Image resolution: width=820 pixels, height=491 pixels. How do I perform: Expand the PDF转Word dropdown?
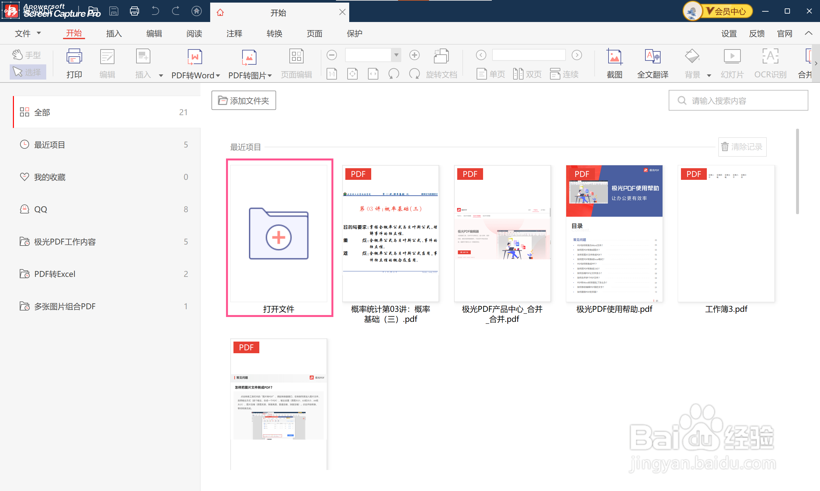[218, 75]
